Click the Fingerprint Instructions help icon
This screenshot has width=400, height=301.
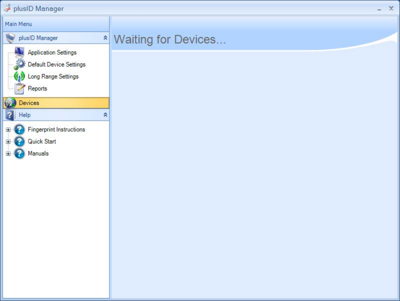20,129
